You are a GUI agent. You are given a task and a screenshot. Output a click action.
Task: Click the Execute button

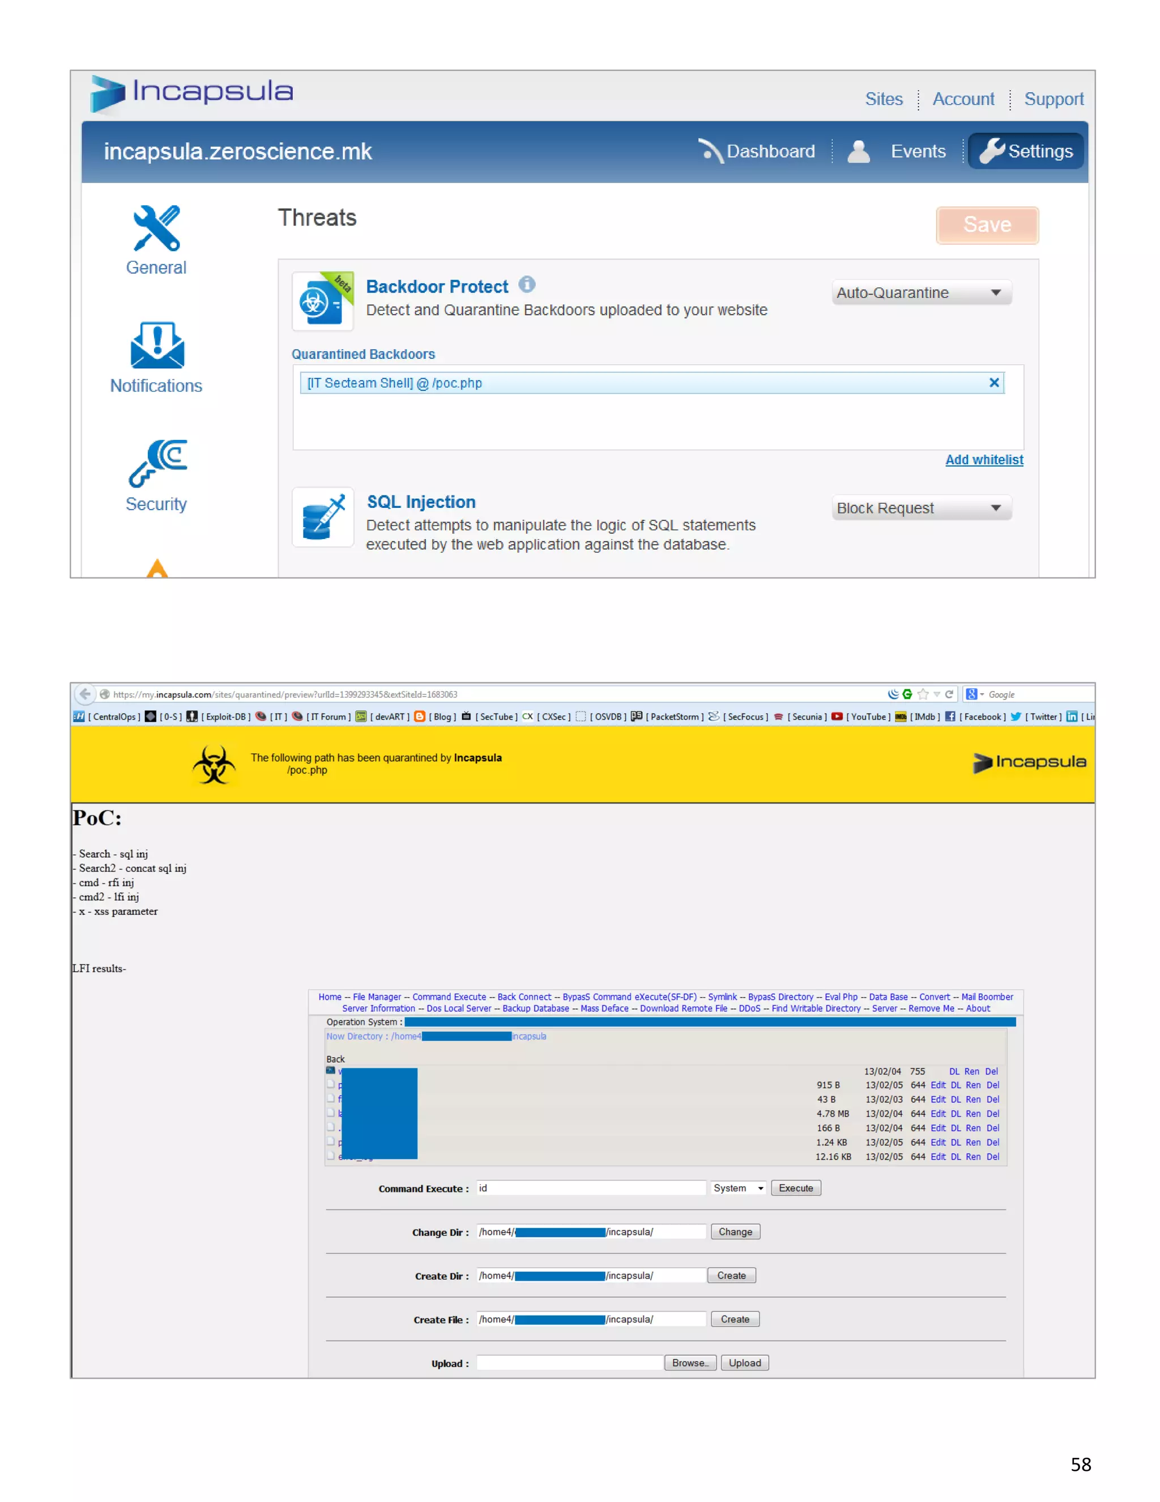pyautogui.click(x=795, y=1187)
